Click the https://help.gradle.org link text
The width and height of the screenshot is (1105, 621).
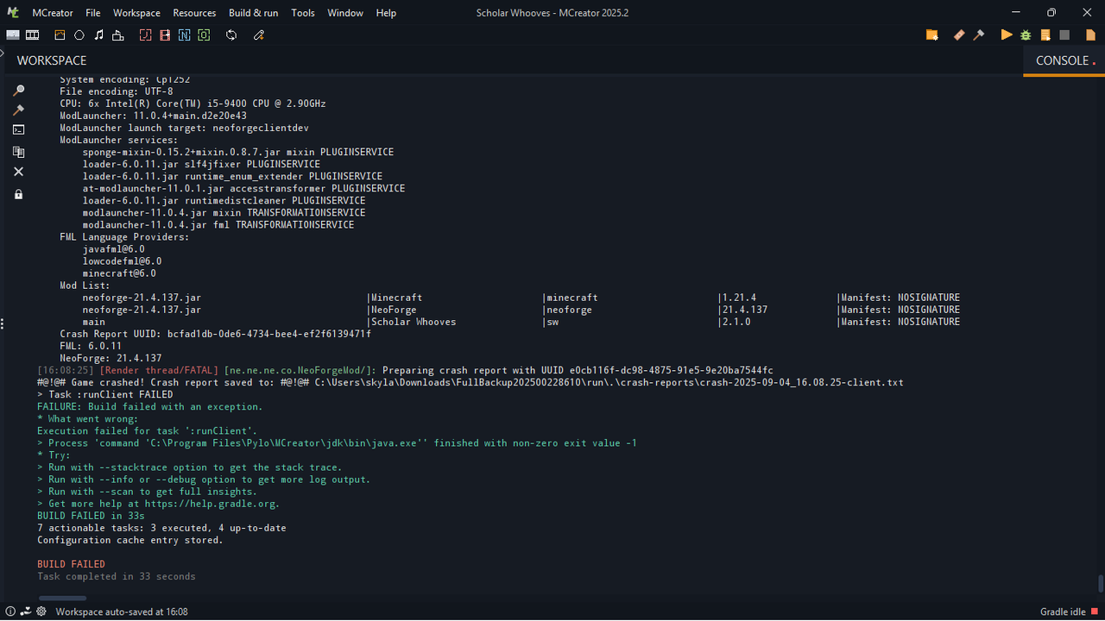pos(212,504)
